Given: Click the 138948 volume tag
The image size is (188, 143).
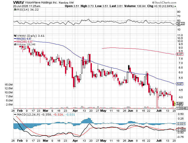Looking at the screenshot, I should point(182,108).
